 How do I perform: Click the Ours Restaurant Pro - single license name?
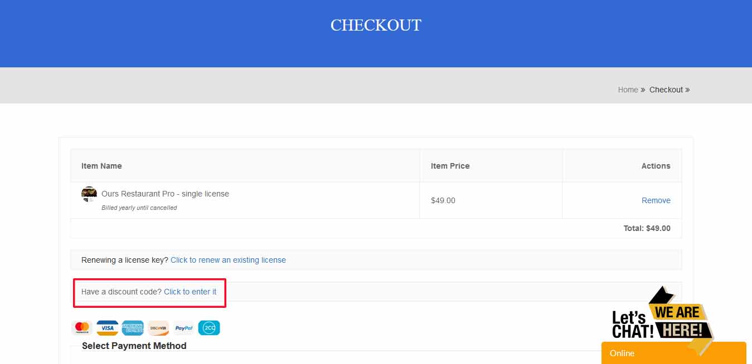click(165, 194)
